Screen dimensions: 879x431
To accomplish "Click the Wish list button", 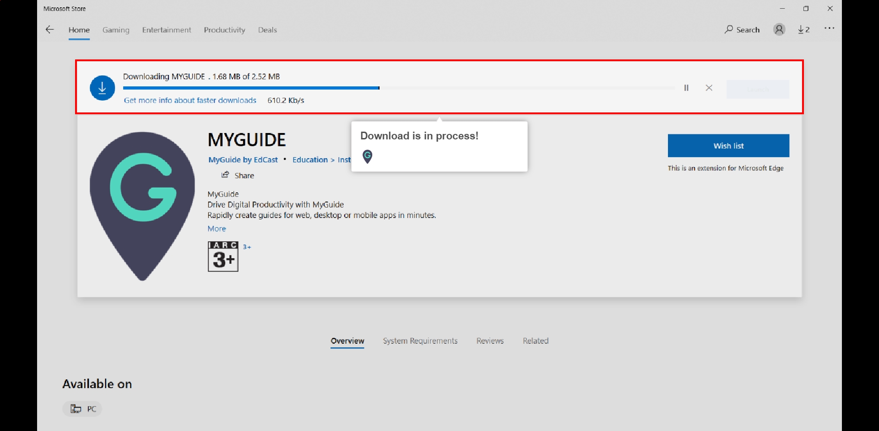I will pyautogui.click(x=728, y=146).
